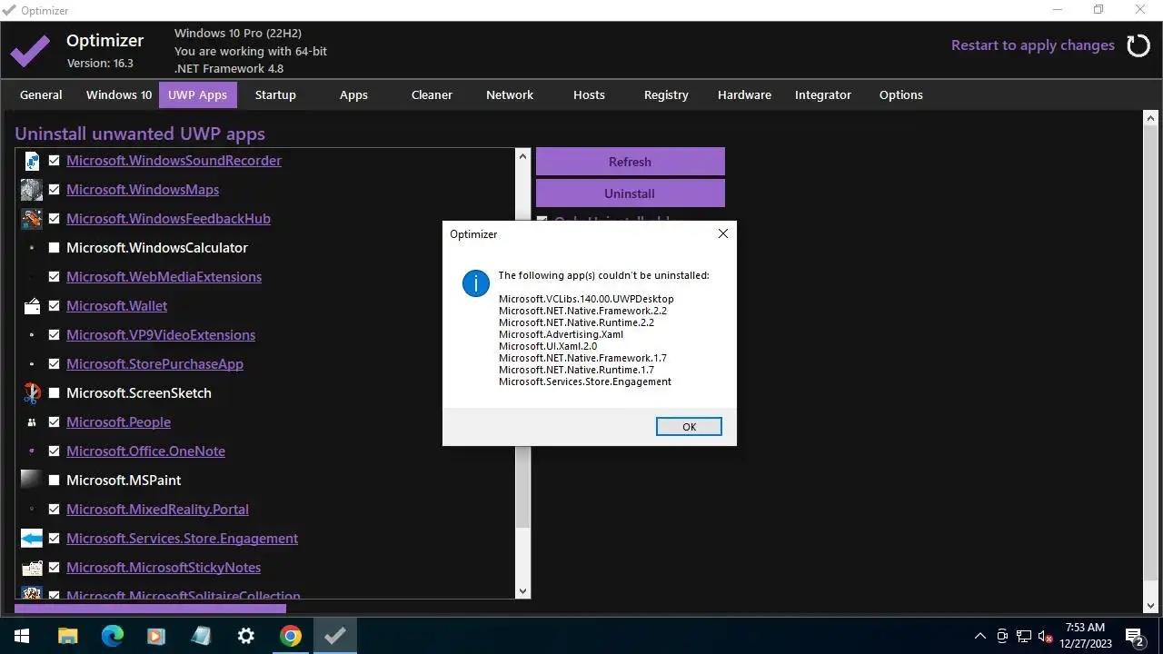Viewport: 1163px width, 654px height.
Task: Click the app list scroll down arrow
Action: click(x=522, y=591)
